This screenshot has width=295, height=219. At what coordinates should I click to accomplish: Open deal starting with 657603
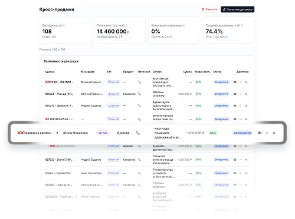59,160
